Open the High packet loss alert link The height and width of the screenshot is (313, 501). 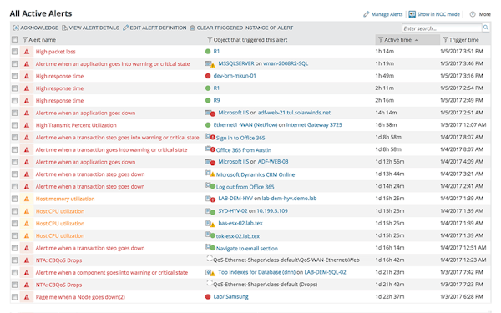[56, 52]
